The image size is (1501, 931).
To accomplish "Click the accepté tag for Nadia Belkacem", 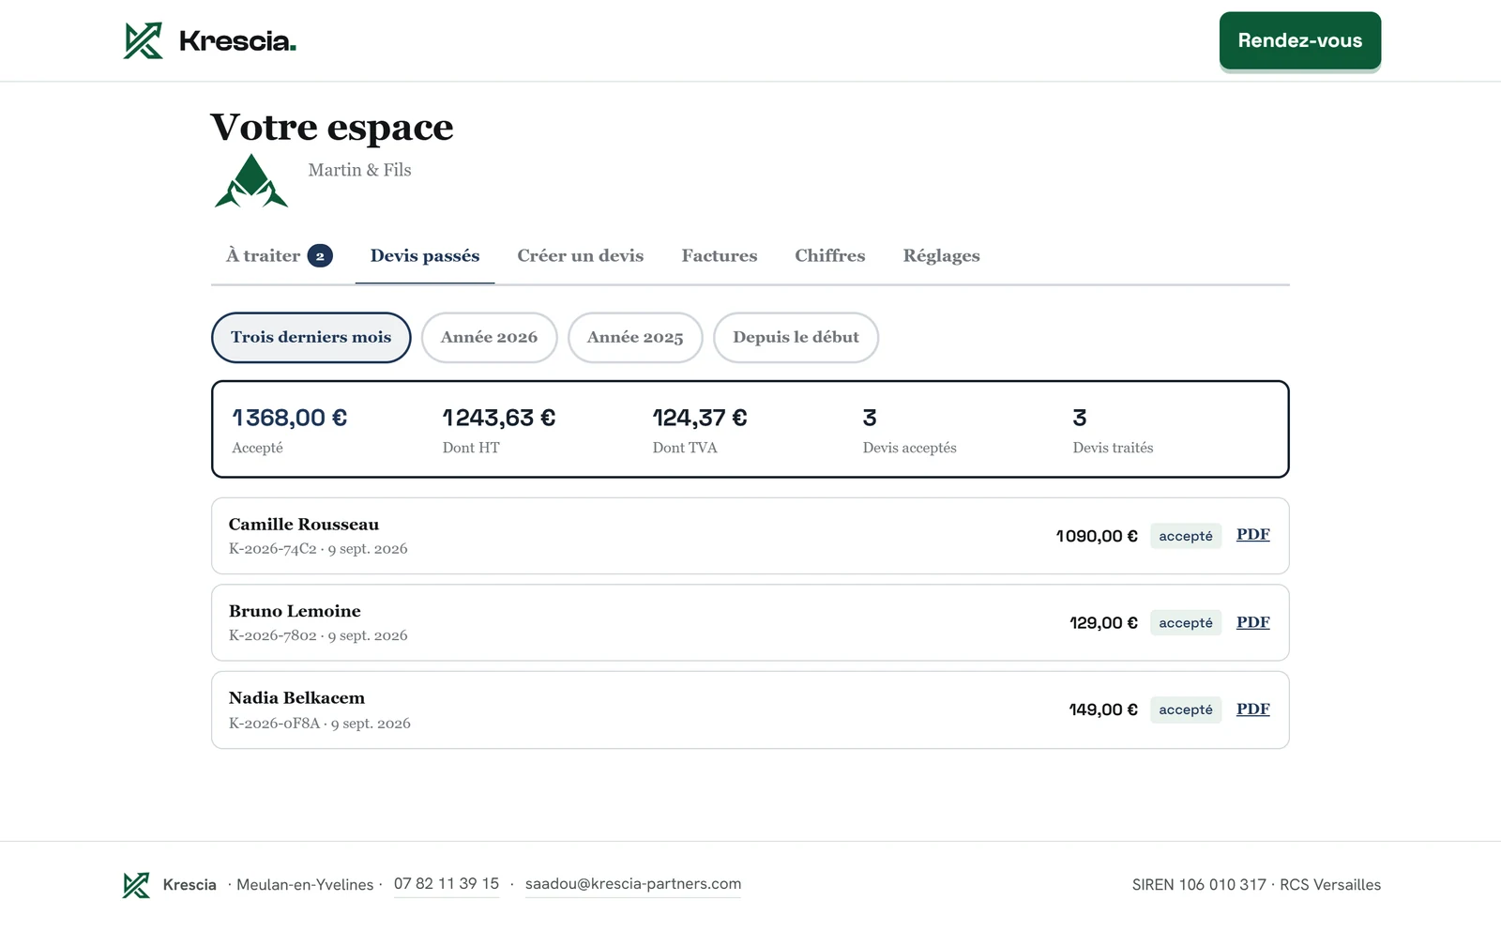I will (x=1186, y=710).
